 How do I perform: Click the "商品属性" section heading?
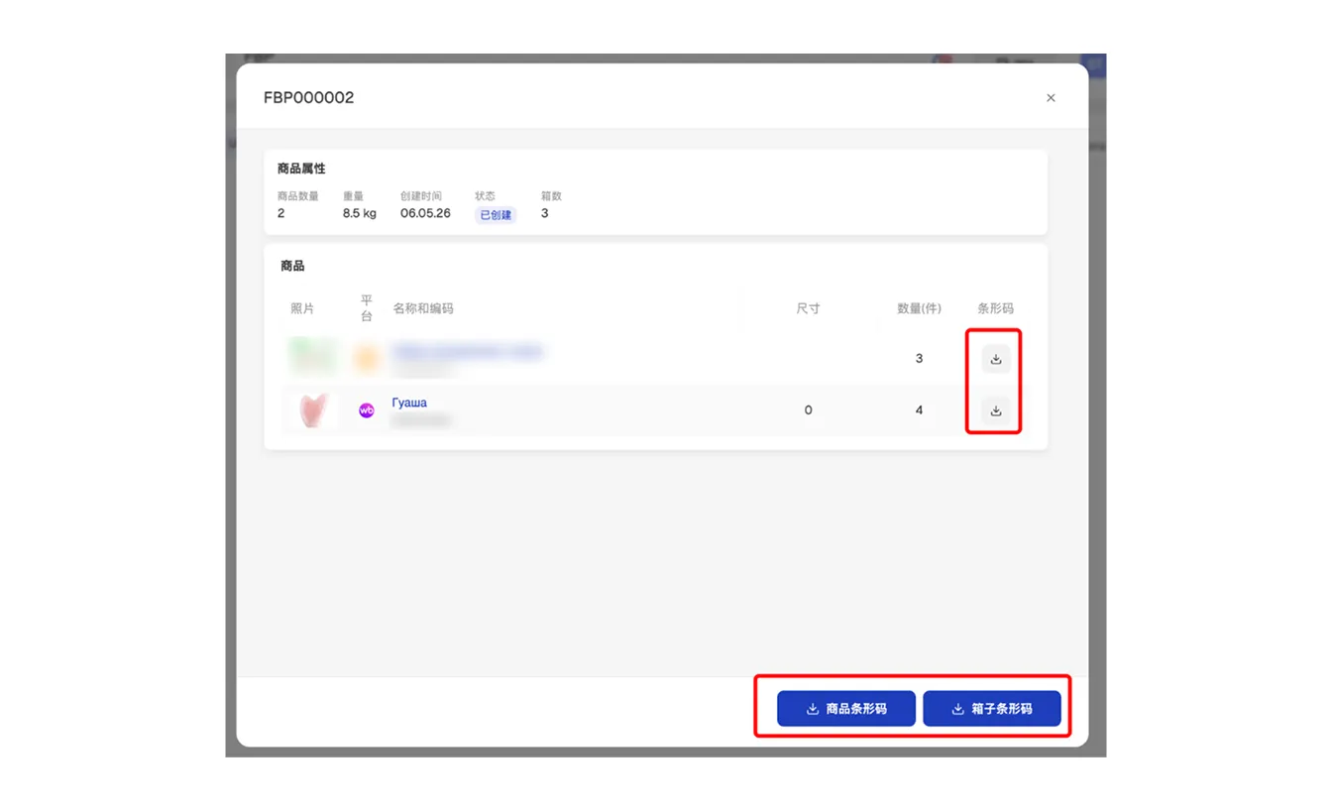point(301,169)
